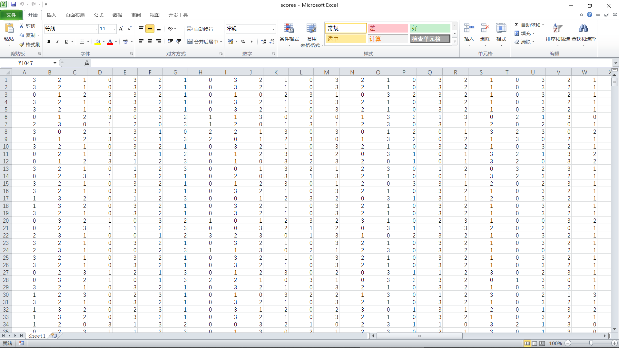Expand the cell styles gallery

point(455,42)
